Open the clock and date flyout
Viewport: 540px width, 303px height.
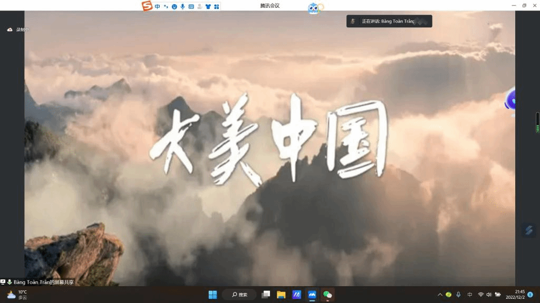(x=516, y=295)
